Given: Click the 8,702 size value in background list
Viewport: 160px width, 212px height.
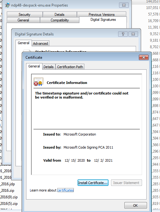Looking at the screenshot, I should coord(154,47).
